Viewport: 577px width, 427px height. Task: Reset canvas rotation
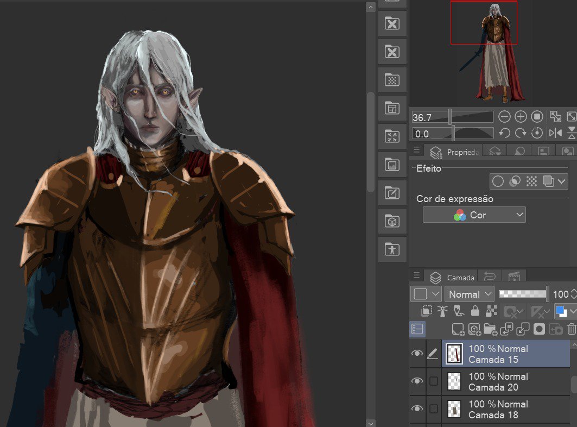coord(537,133)
